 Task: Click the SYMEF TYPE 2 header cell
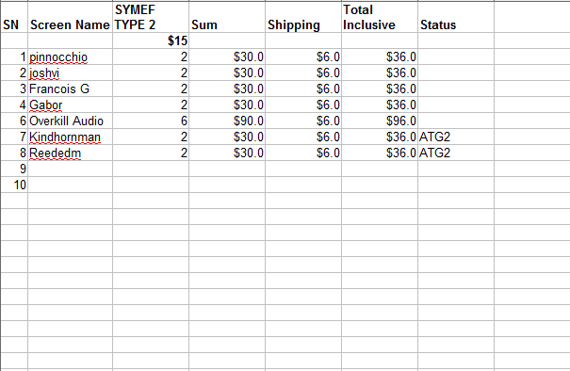pos(151,17)
